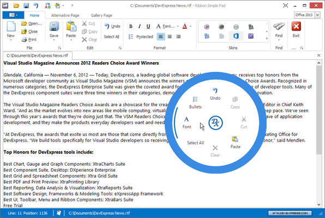Click the Undo ribbon button
325x218 pixels.
[112, 26]
